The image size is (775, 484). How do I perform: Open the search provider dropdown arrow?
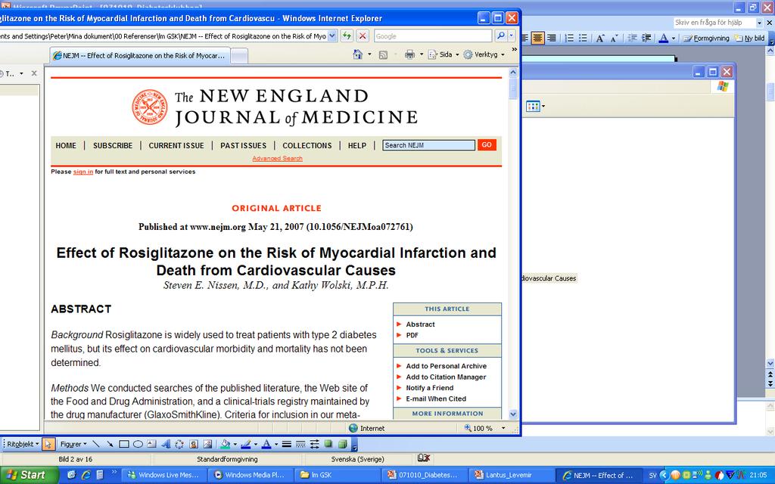[511, 36]
